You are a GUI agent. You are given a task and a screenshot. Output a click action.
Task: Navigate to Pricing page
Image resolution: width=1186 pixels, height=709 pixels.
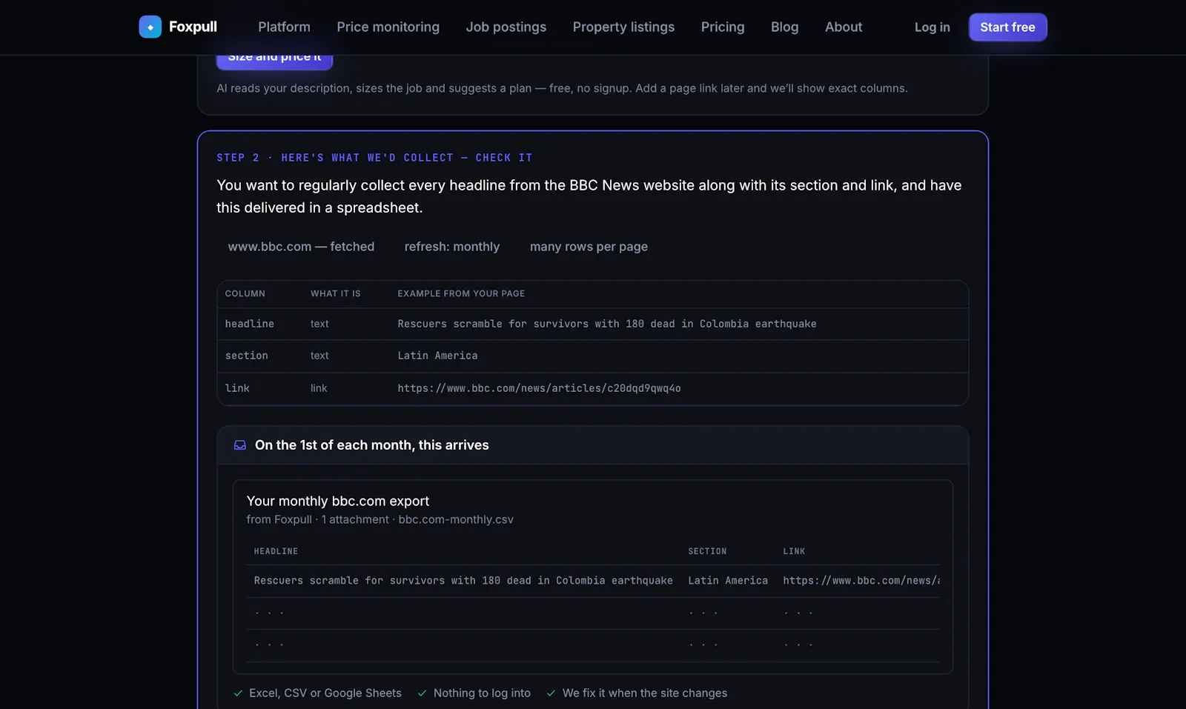pyautogui.click(x=723, y=27)
